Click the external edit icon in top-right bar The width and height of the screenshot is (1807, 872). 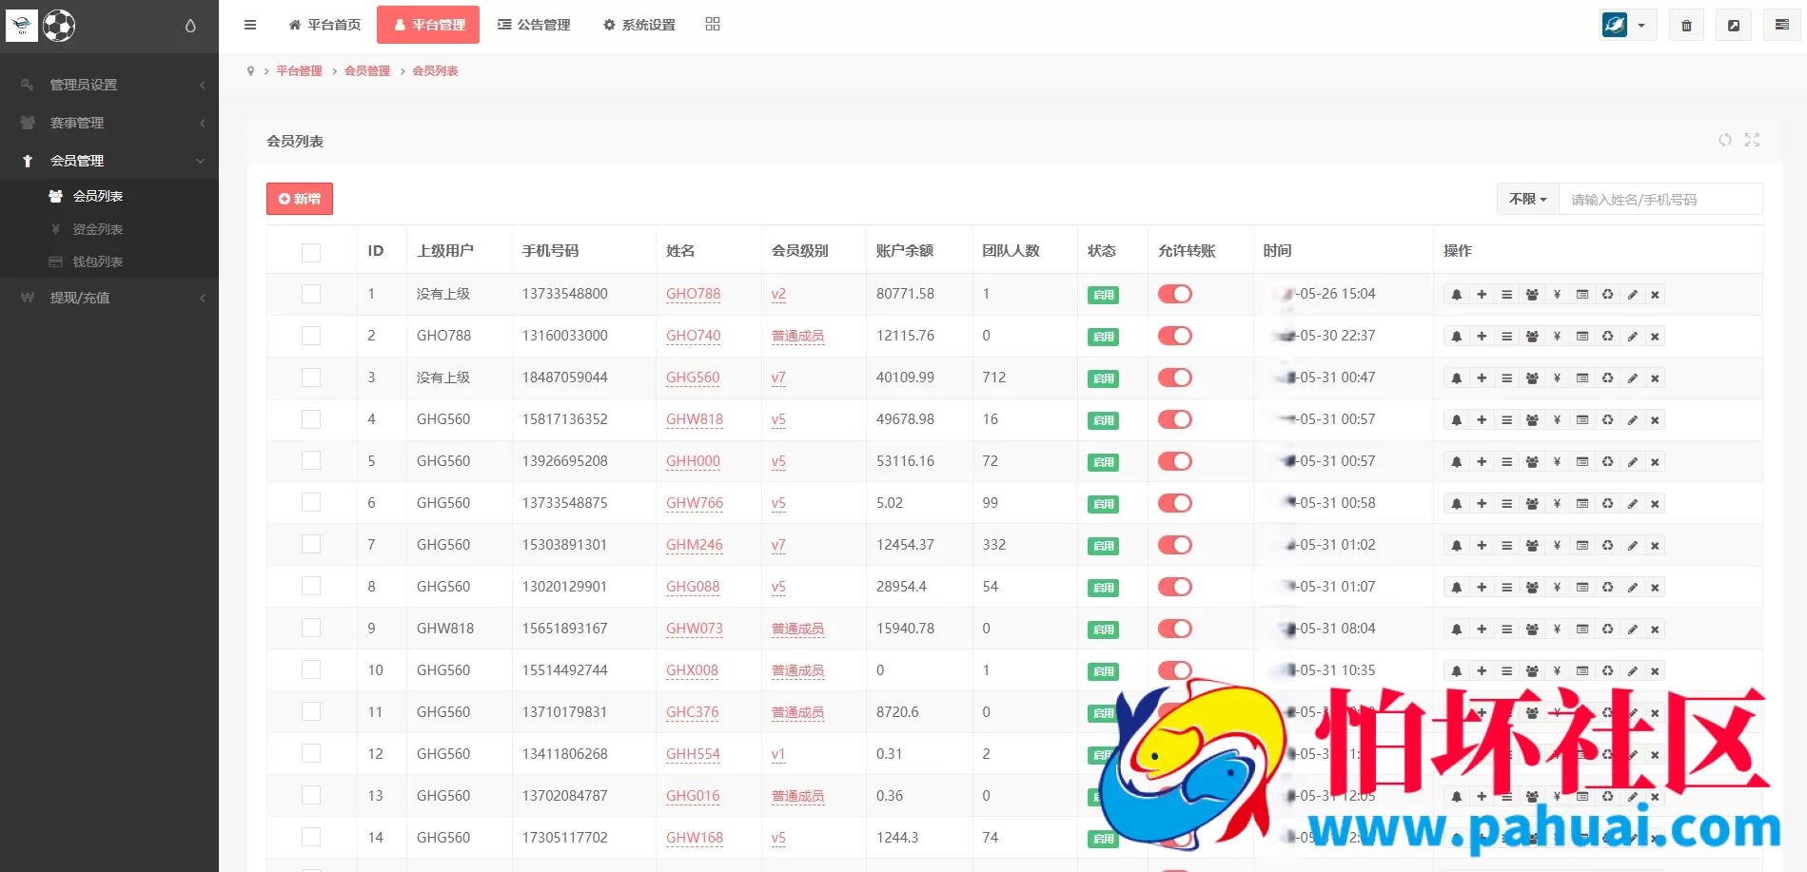[x=1734, y=26]
